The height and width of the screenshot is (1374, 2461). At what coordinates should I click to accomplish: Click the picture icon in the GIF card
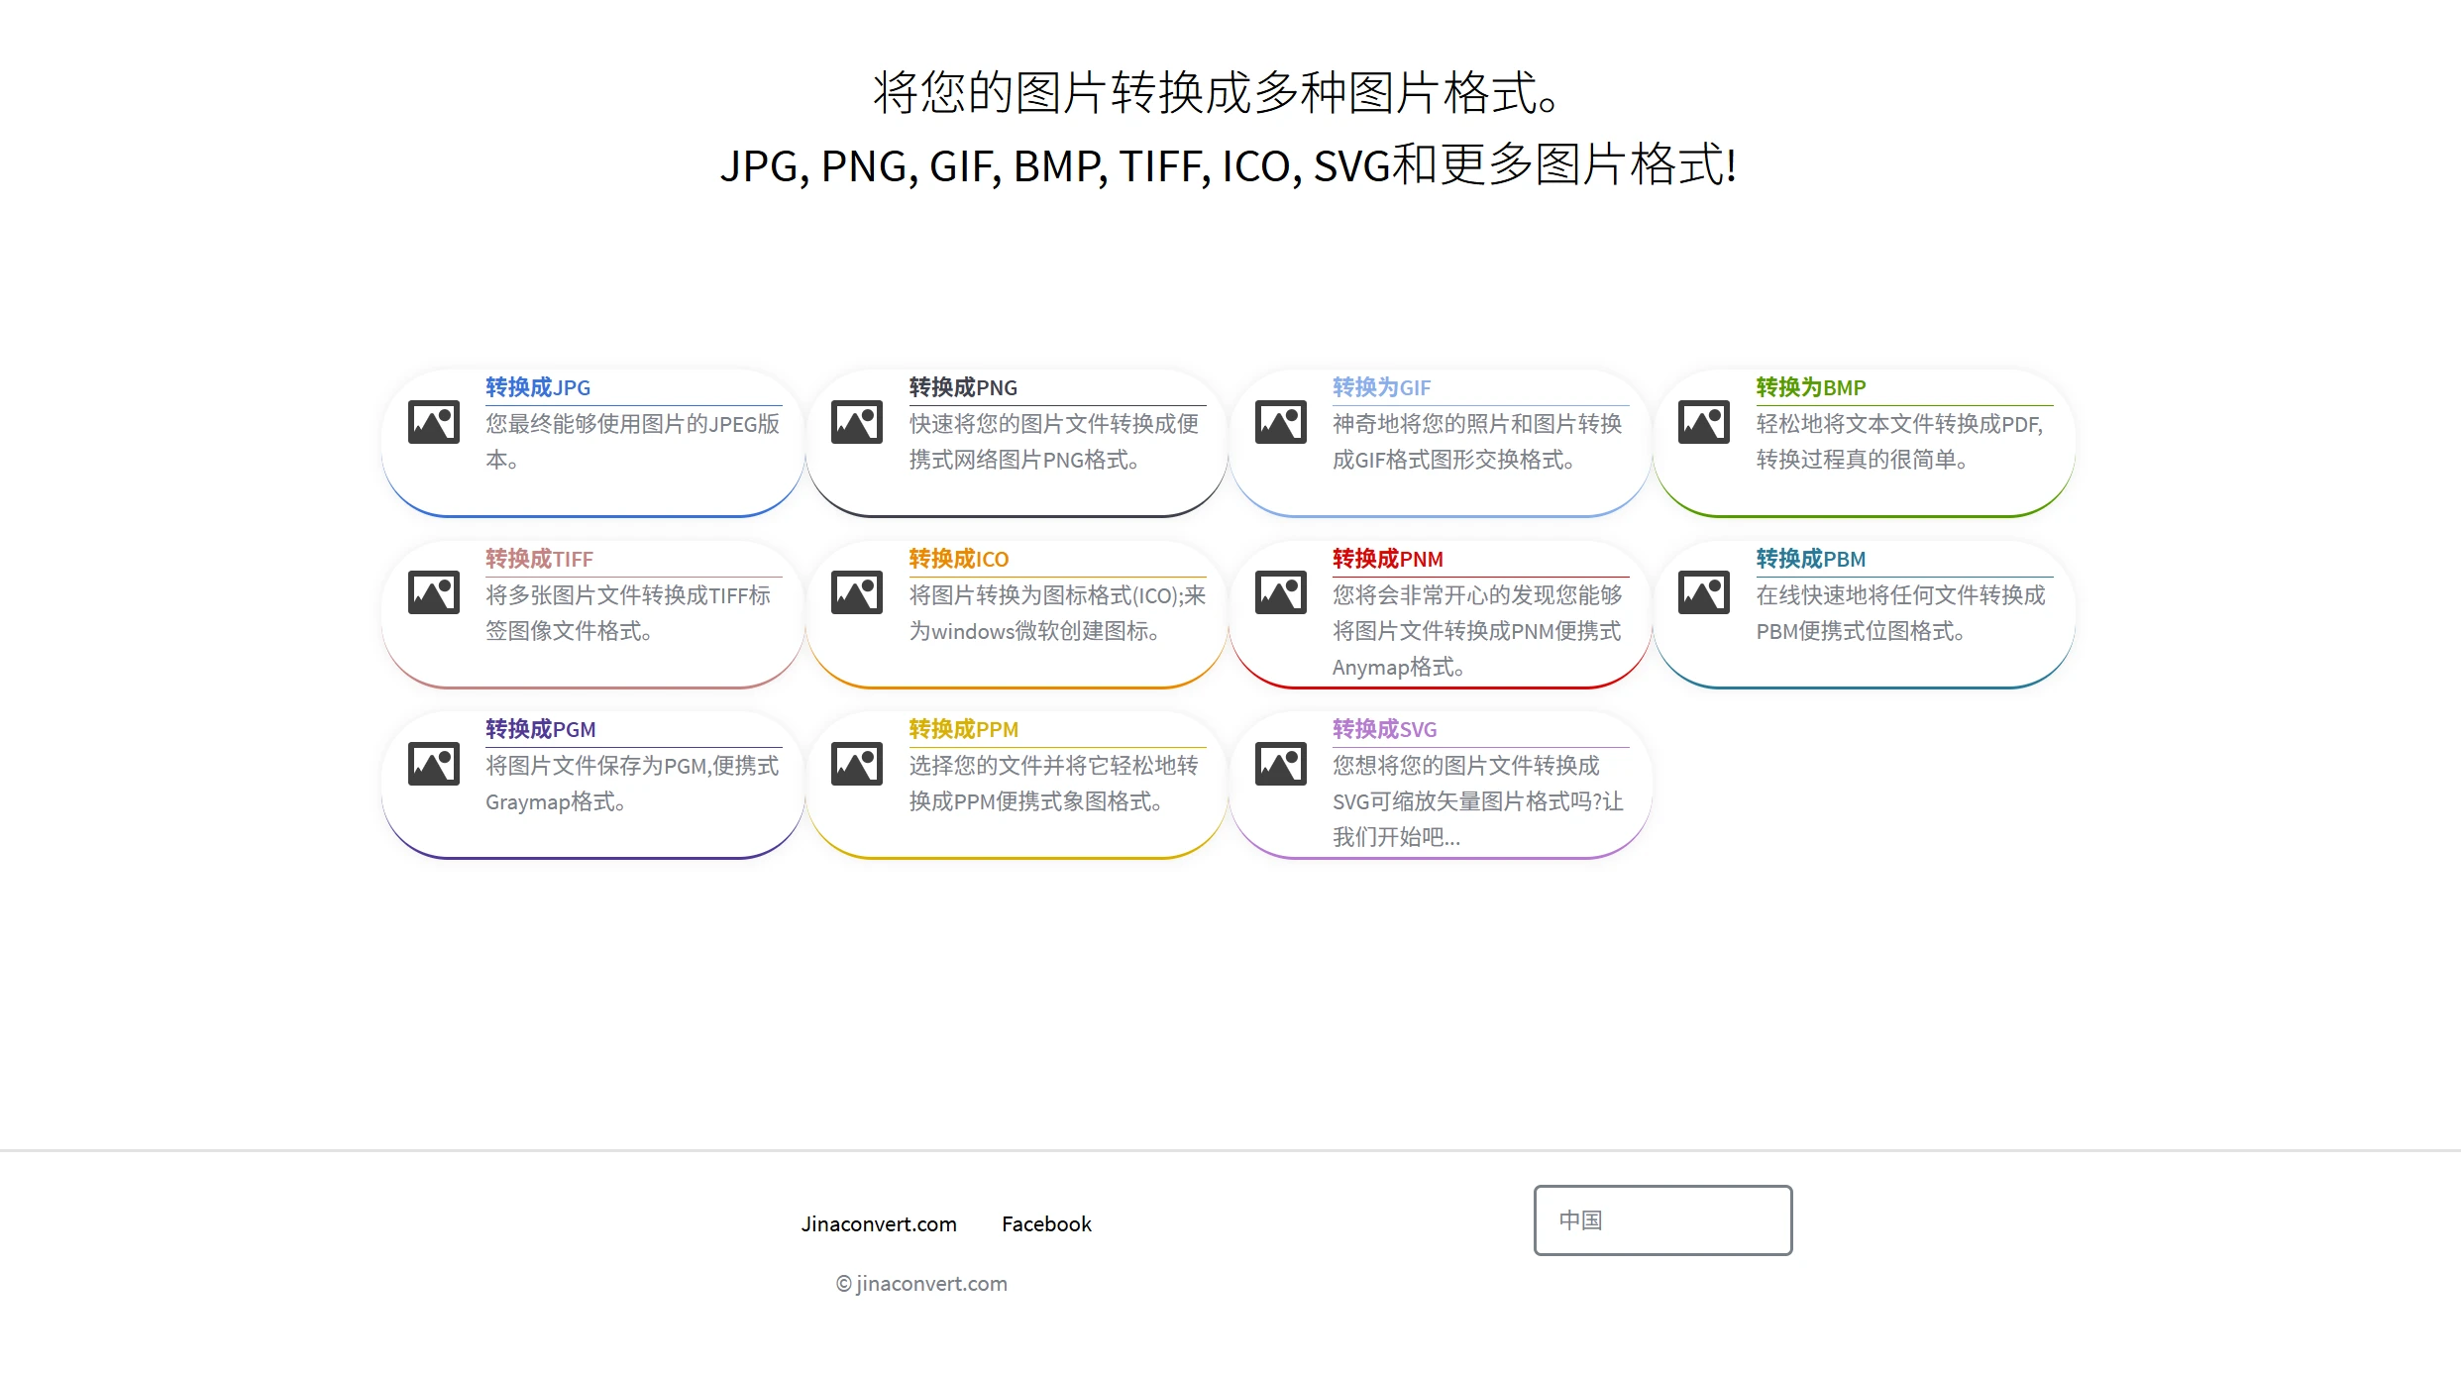(1281, 422)
